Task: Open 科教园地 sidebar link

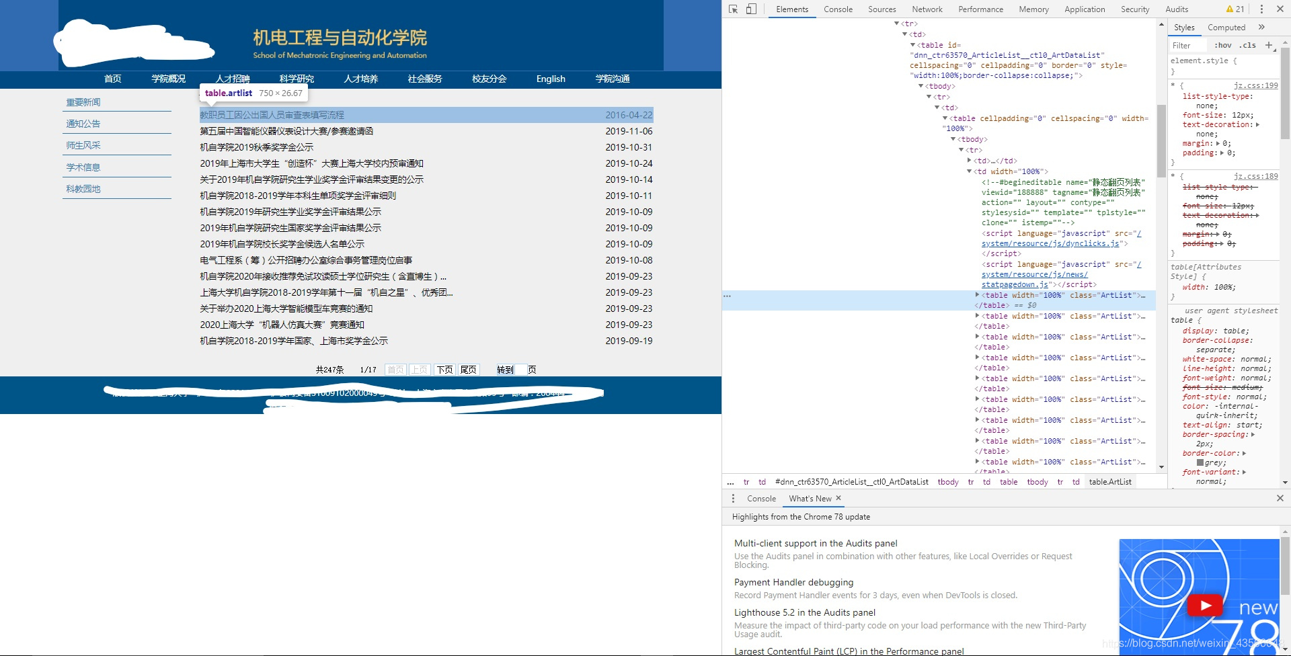Action: pyautogui.click(x=83, y=189)
